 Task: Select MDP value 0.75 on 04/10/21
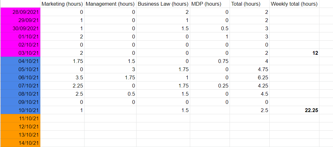click(x=210, y=61)
